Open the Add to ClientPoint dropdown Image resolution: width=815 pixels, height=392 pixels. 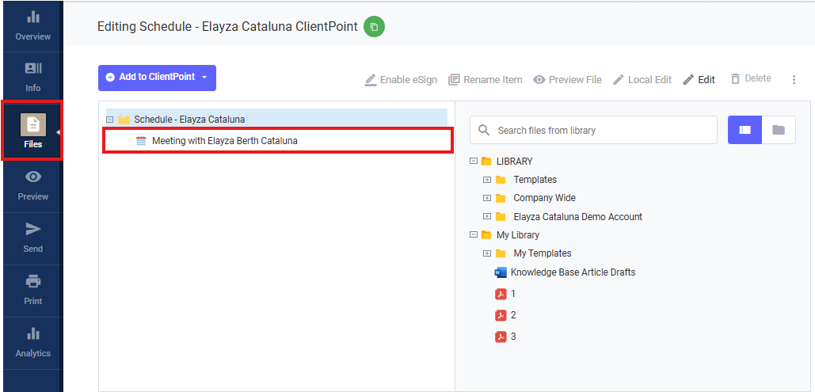(157, 78)
